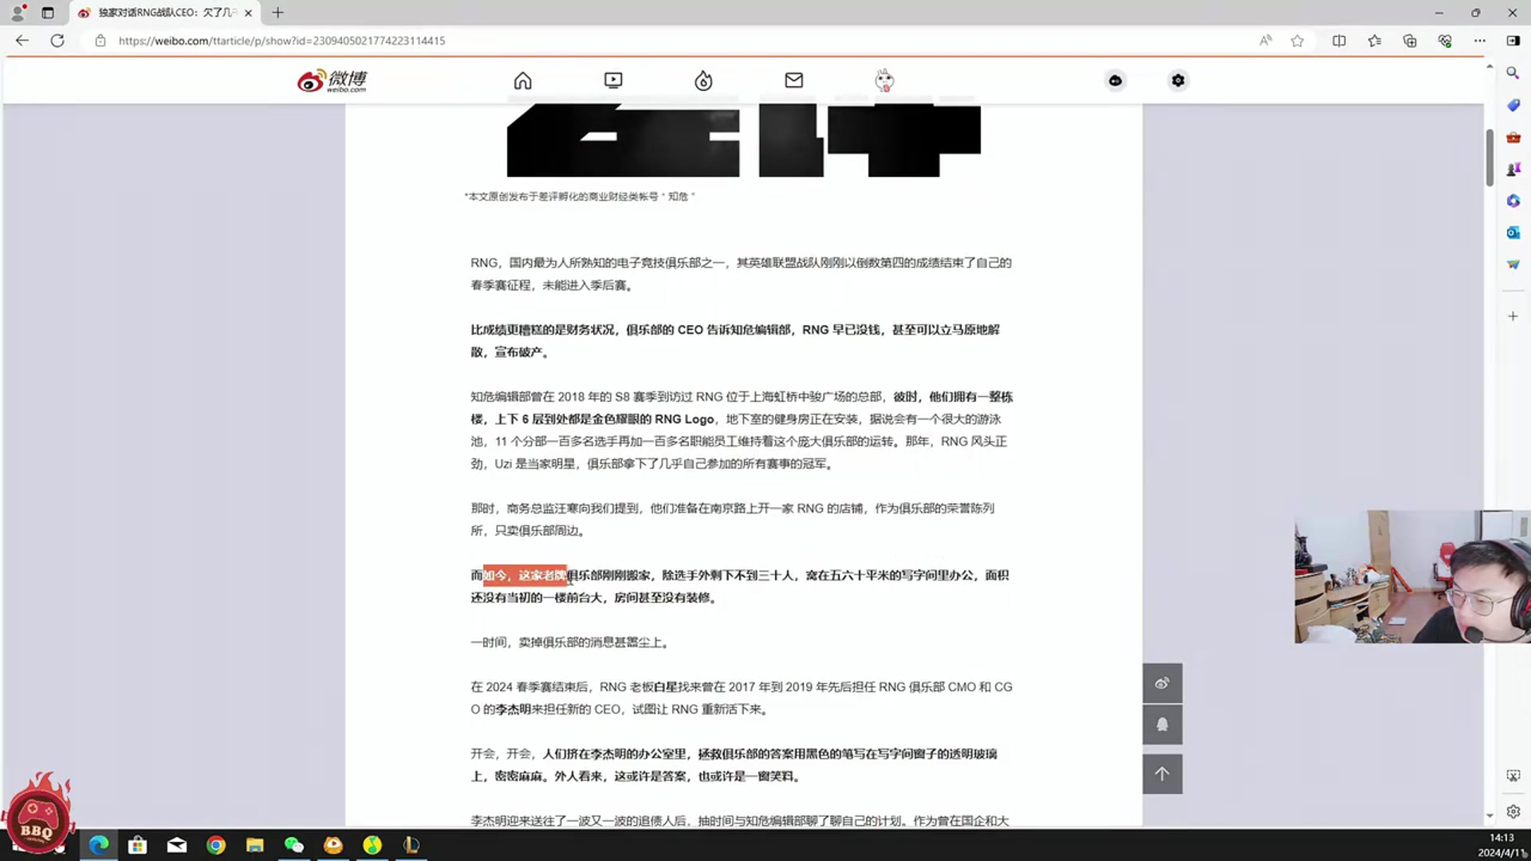
Task: Open a new browser tab
Action: coord(277,13)
